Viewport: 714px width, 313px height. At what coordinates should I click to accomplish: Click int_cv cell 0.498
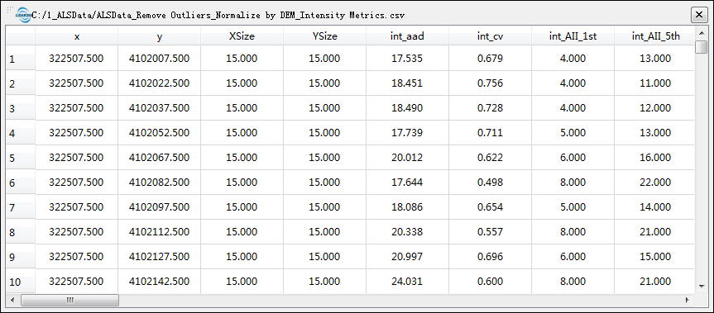[490, 183]
